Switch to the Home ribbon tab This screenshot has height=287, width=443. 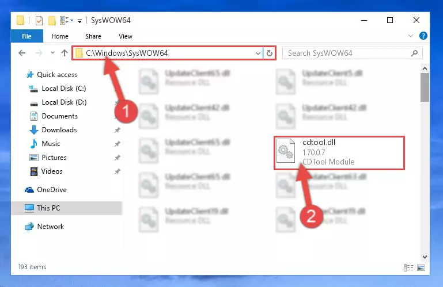(60, 36)
